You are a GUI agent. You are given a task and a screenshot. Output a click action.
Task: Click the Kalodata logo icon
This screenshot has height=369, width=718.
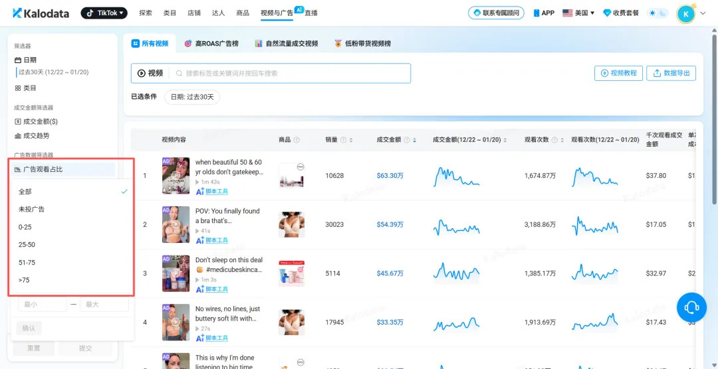pyautogui.click(x=17, y=13)
